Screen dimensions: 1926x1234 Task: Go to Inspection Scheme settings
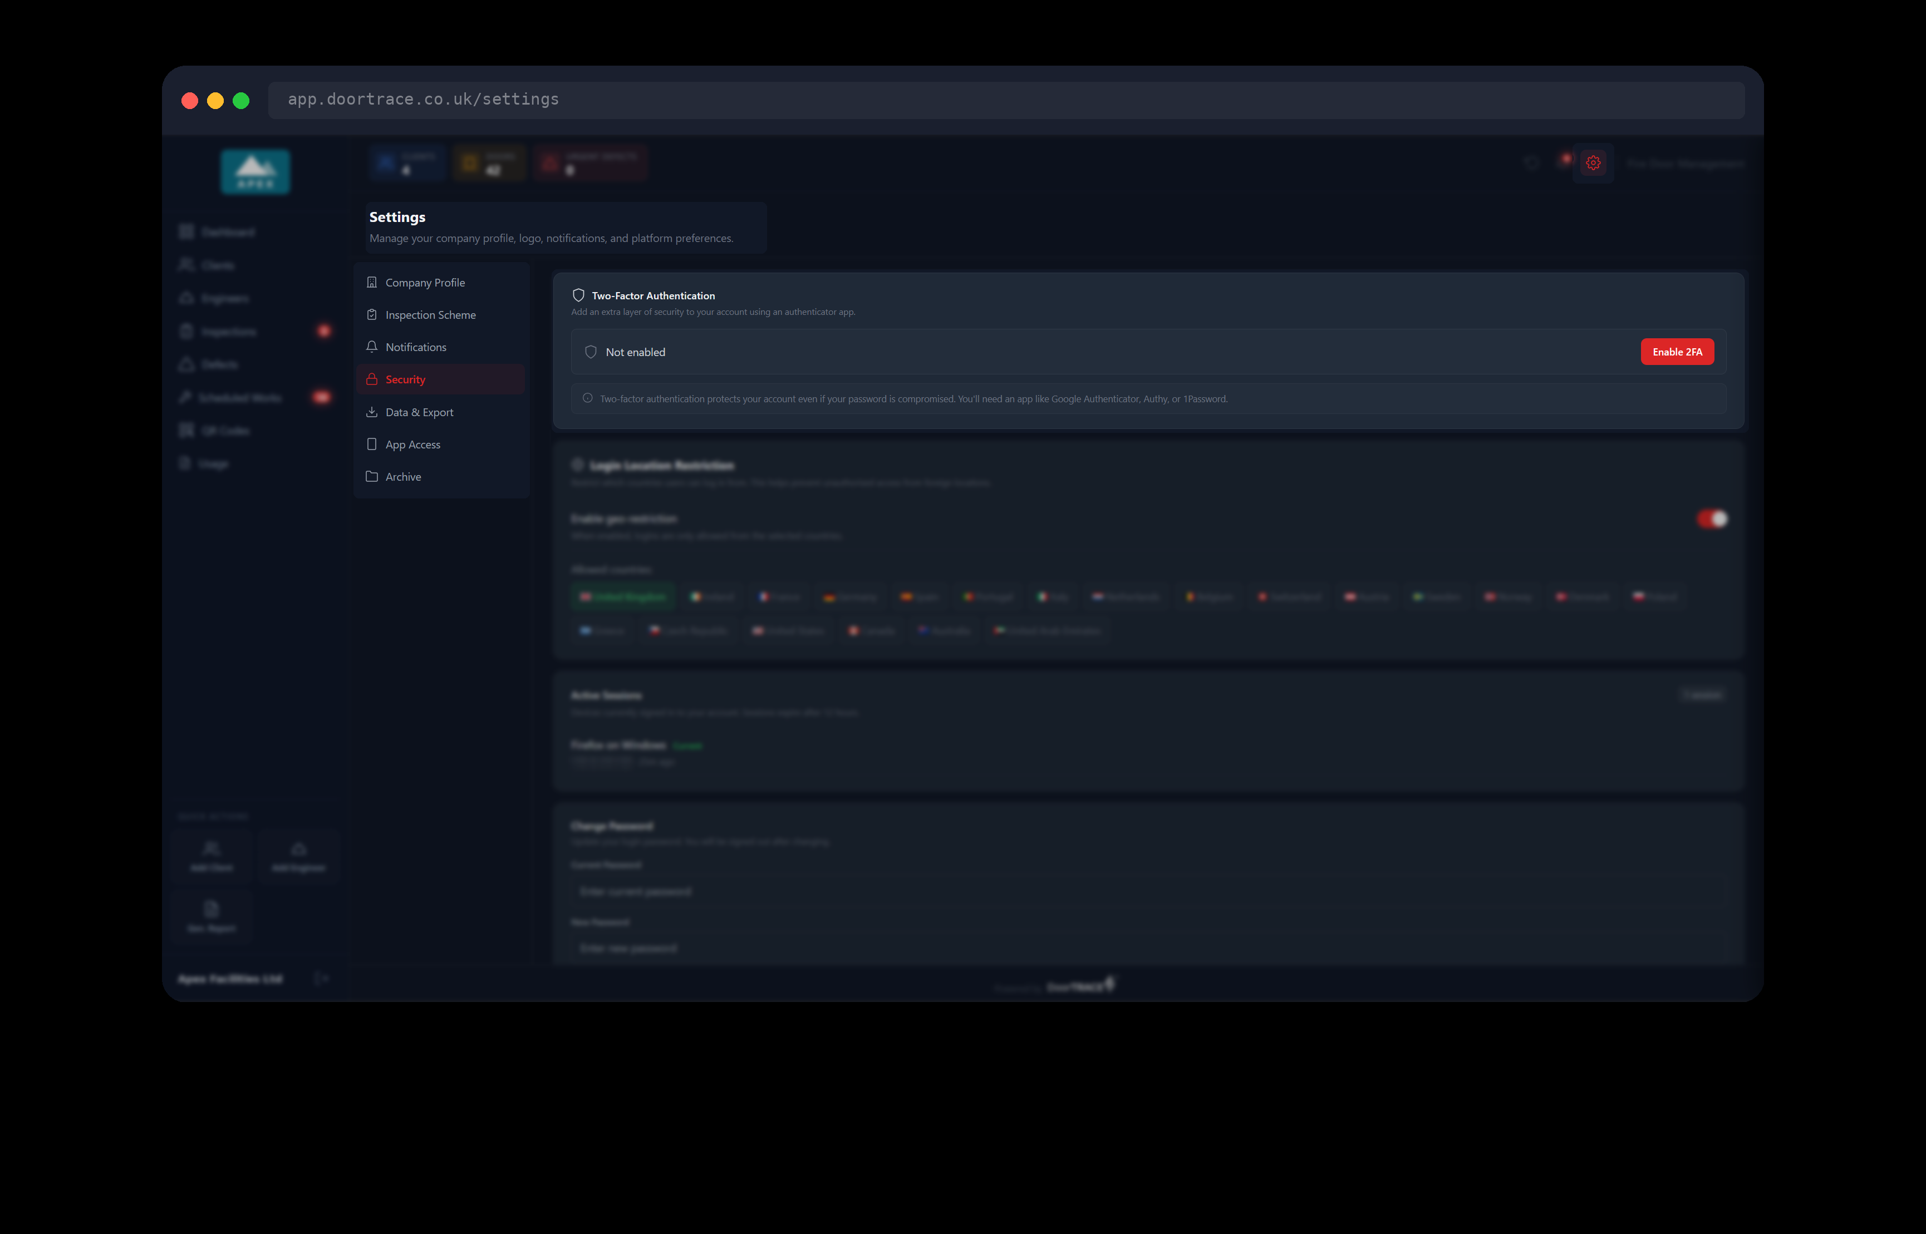(441, 315)
